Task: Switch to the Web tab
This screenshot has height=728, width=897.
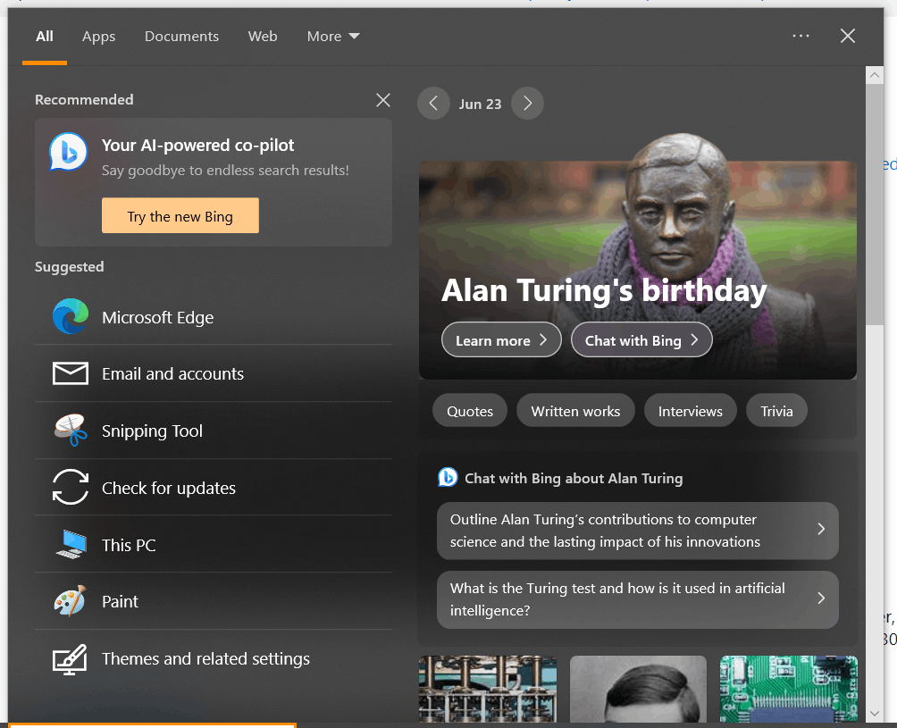Action: coord(263,37)
